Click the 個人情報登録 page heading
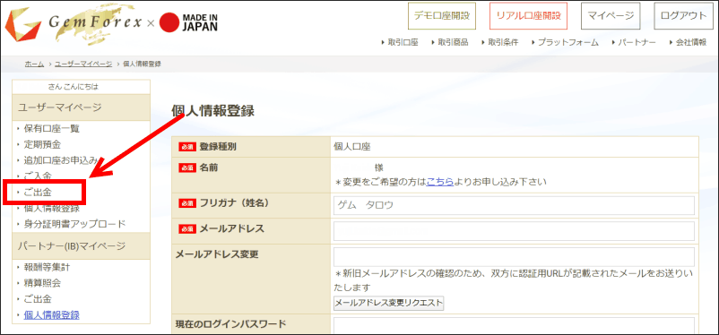The width and height of the screenshot is (719, 335). pyautogui.click(x=212, y=111)
